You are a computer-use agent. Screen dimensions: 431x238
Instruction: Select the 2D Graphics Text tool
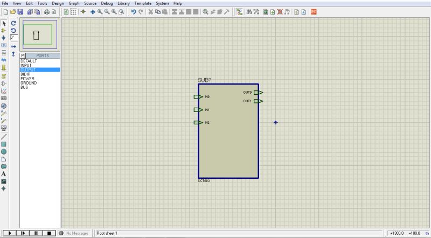tap(4, 174)
